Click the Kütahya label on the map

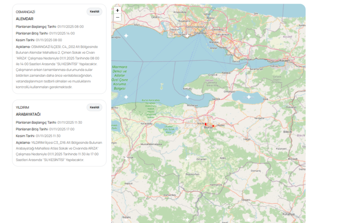288,214
